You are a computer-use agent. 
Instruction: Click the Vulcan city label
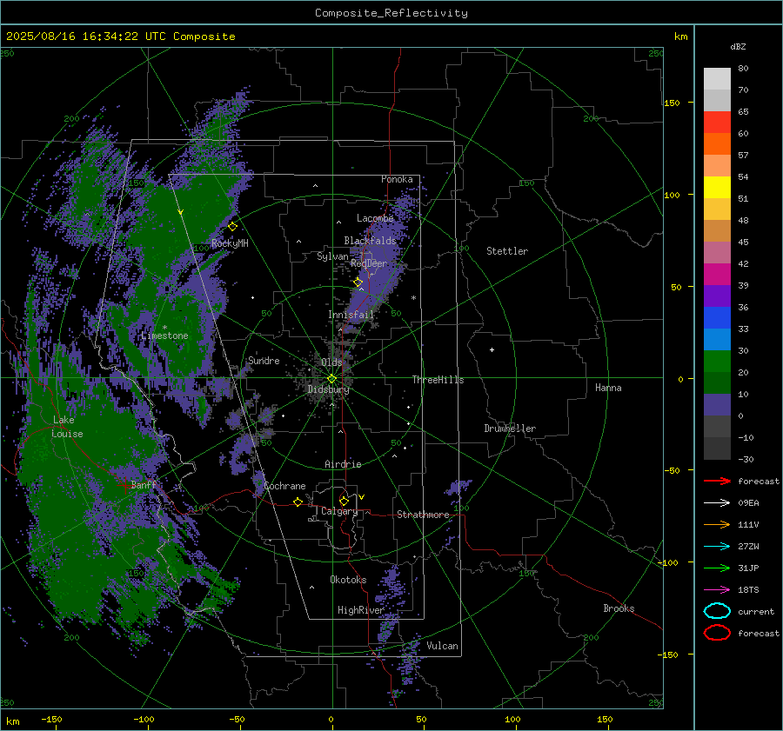(x=442, y=646)
